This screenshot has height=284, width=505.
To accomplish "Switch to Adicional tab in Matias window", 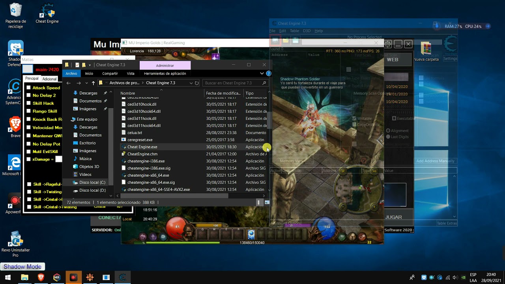I will tap(50, 79).
